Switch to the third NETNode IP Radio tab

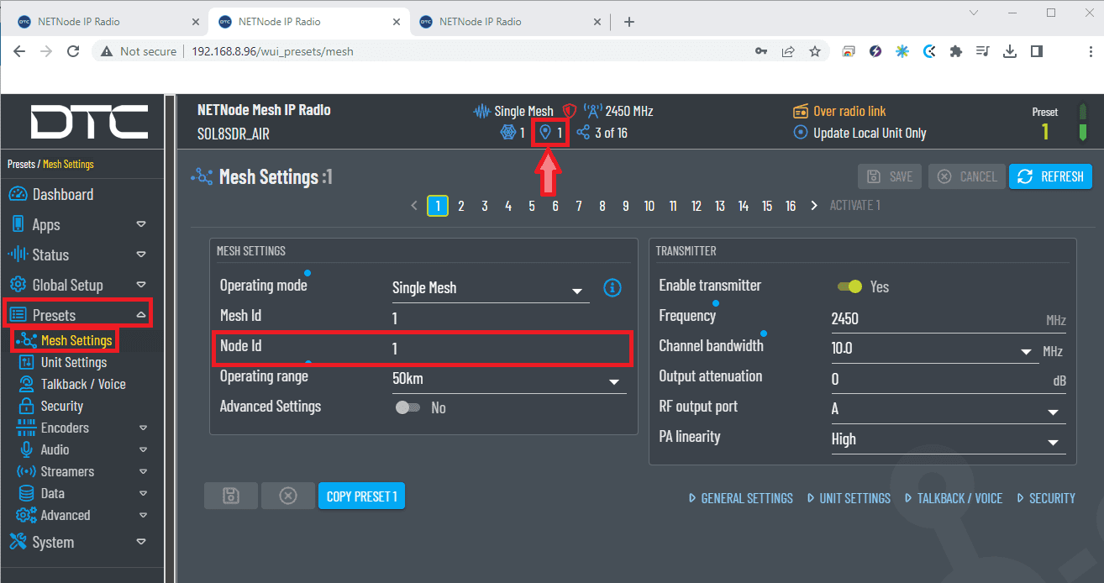tap(504, 22)
